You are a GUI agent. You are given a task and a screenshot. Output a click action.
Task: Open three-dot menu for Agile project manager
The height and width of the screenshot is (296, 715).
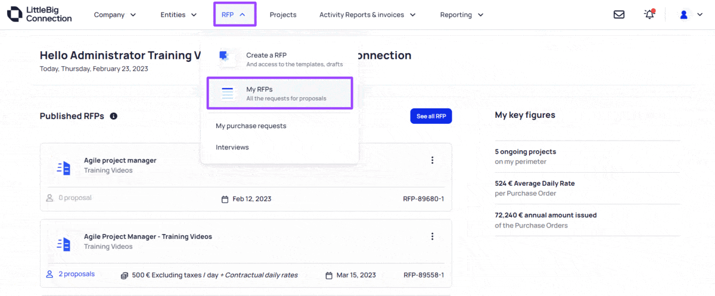(432, 160)
